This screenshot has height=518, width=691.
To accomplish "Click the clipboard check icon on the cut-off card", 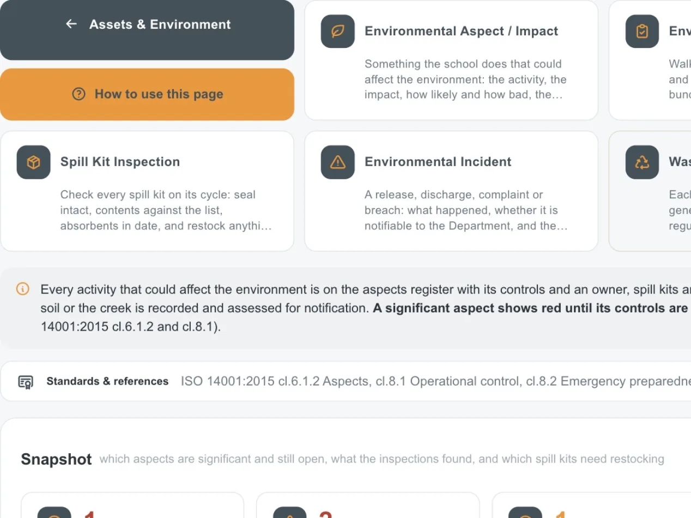I will (x=642, y=31).
